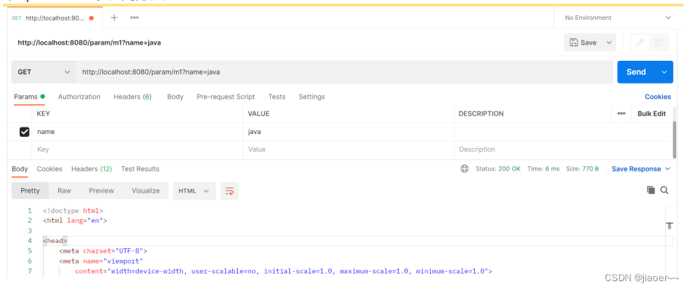Click Save Response
The image size is (690, 290).
click(636, 169)
